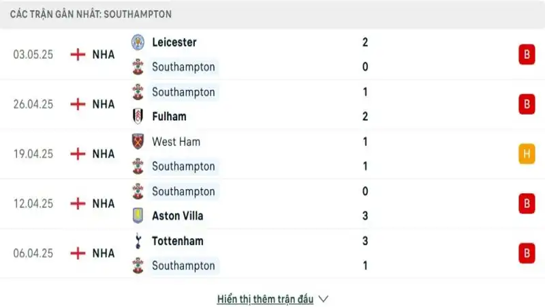The width and height of the screenshot is (545, 307).
Task: Open "Hiển thị thêm trận đấu" link
Action: (265, 299)
